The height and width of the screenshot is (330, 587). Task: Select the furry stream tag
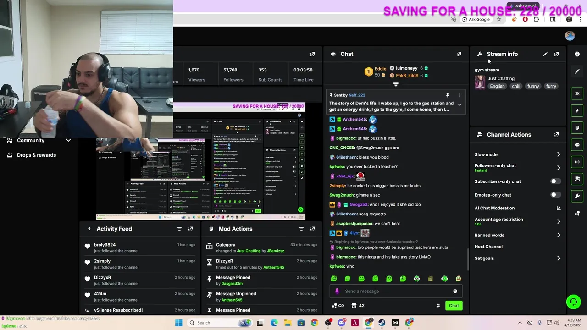point(551,86)
